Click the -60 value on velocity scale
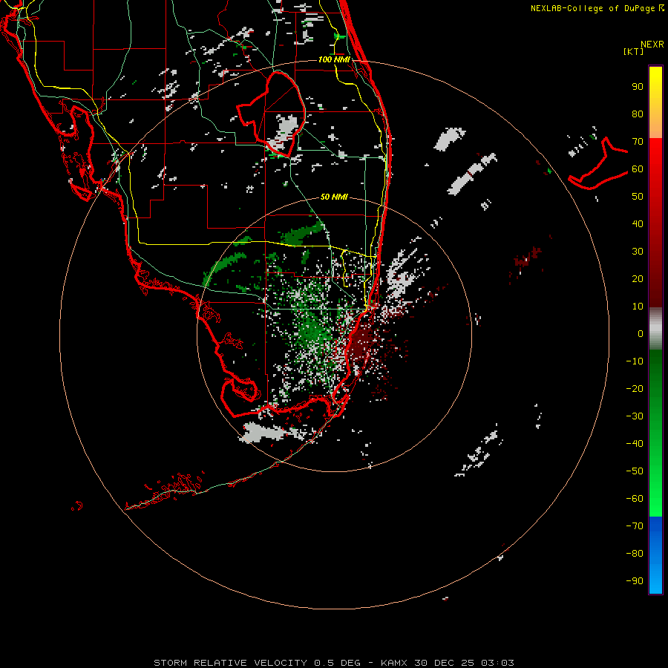 click(x=635, y=499)
